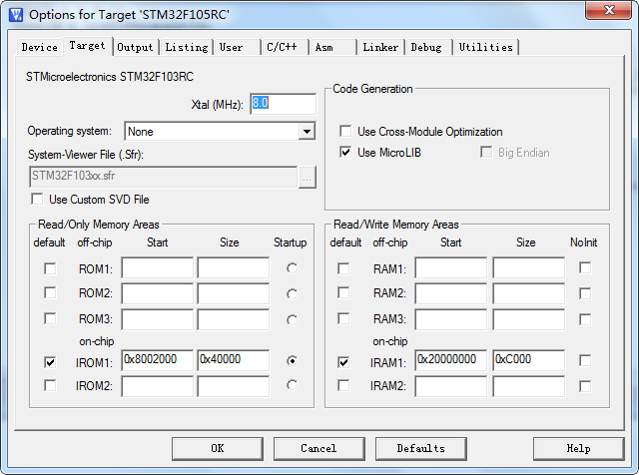Click the IROM2 Start address field
The height and width of the screenshot is (475, 639).
(x=158, y=386)
